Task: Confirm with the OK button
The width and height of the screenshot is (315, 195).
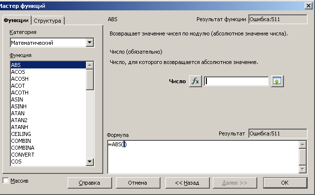Action: tap(285, 183)
